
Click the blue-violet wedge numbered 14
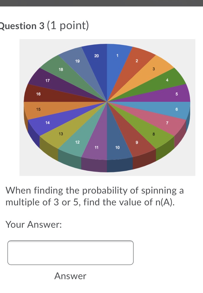click(48, 123)
